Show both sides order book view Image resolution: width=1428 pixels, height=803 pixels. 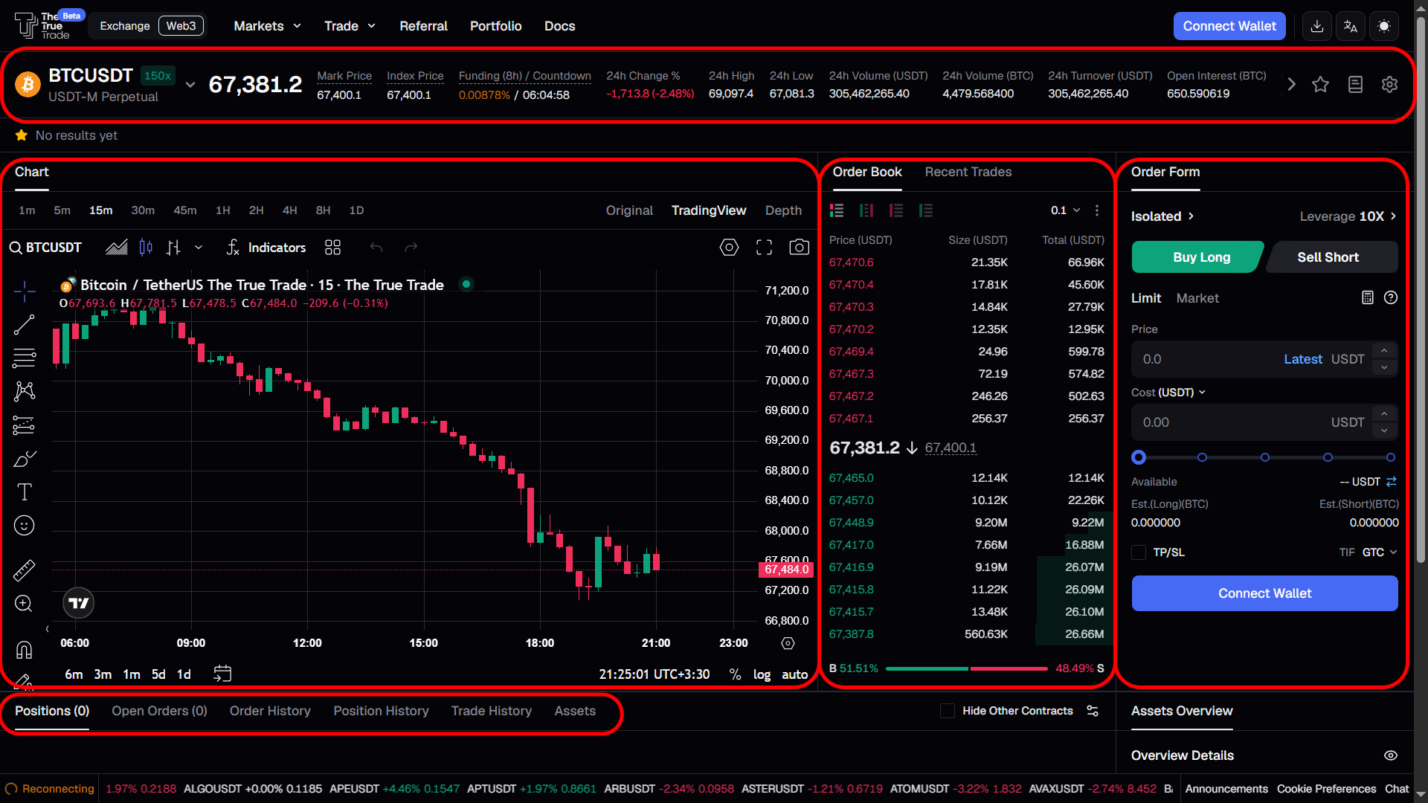tap(837, 210)
